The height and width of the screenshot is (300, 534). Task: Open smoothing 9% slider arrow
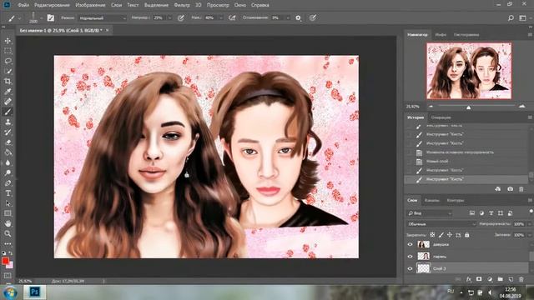(288, 18)
